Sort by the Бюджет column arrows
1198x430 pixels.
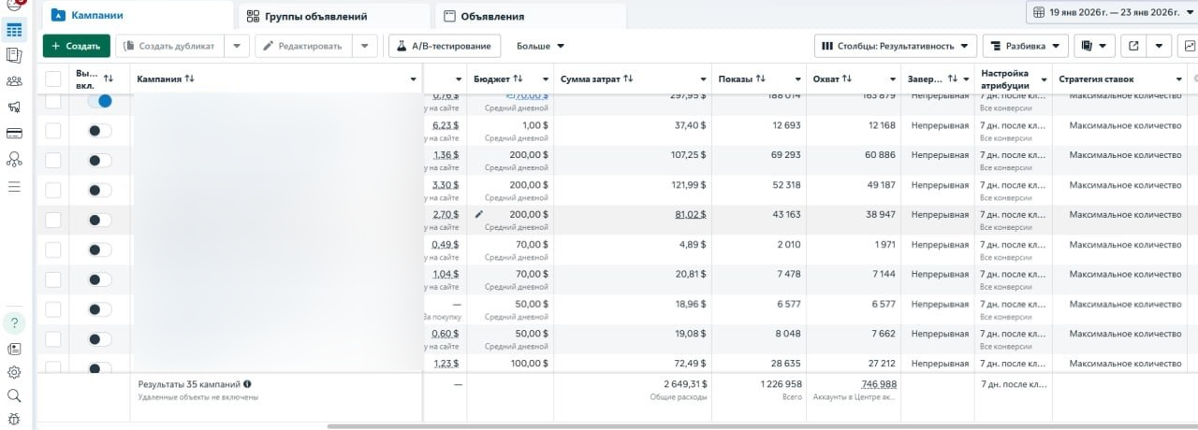(518, 79)
